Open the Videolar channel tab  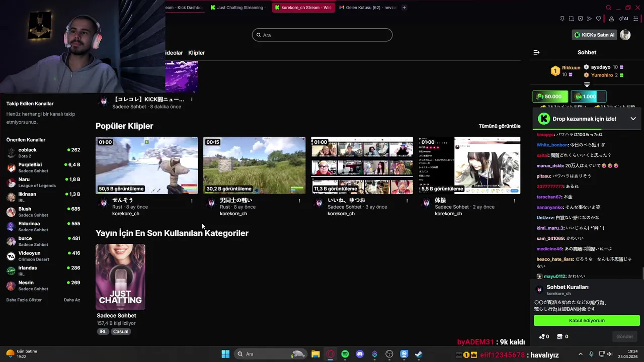tap(174, 53)
